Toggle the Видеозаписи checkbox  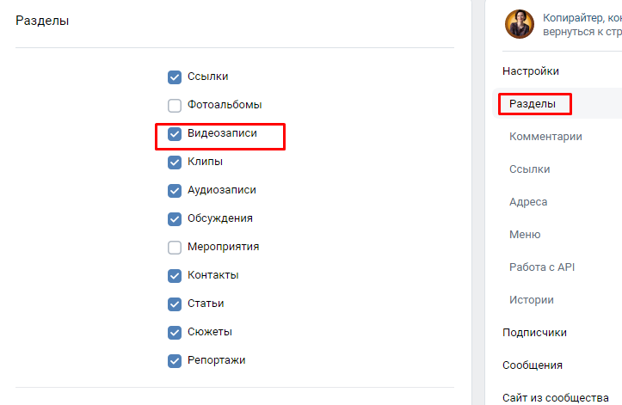175,133
